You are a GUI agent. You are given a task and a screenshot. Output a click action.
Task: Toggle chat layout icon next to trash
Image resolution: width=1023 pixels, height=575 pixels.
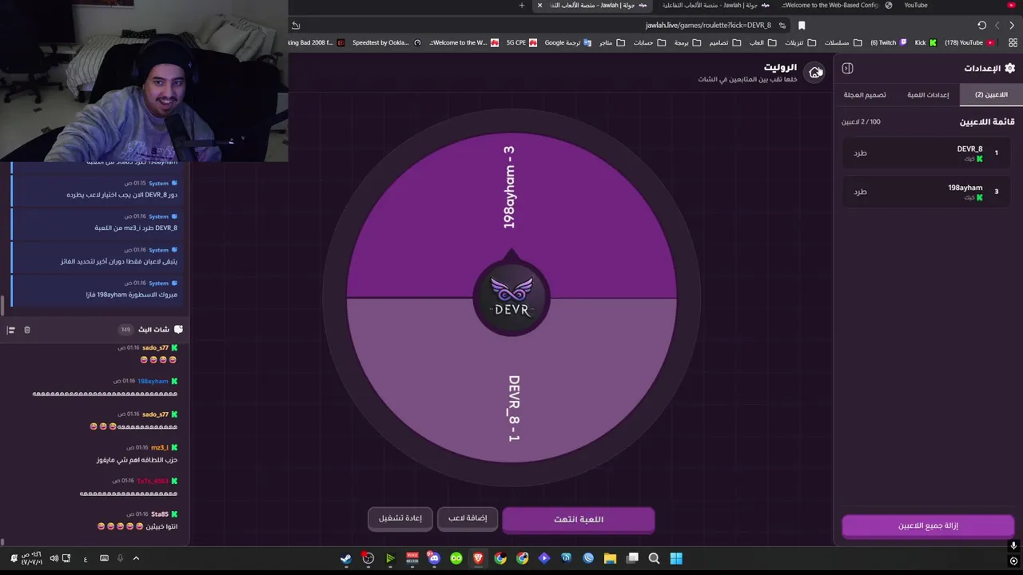10,330
